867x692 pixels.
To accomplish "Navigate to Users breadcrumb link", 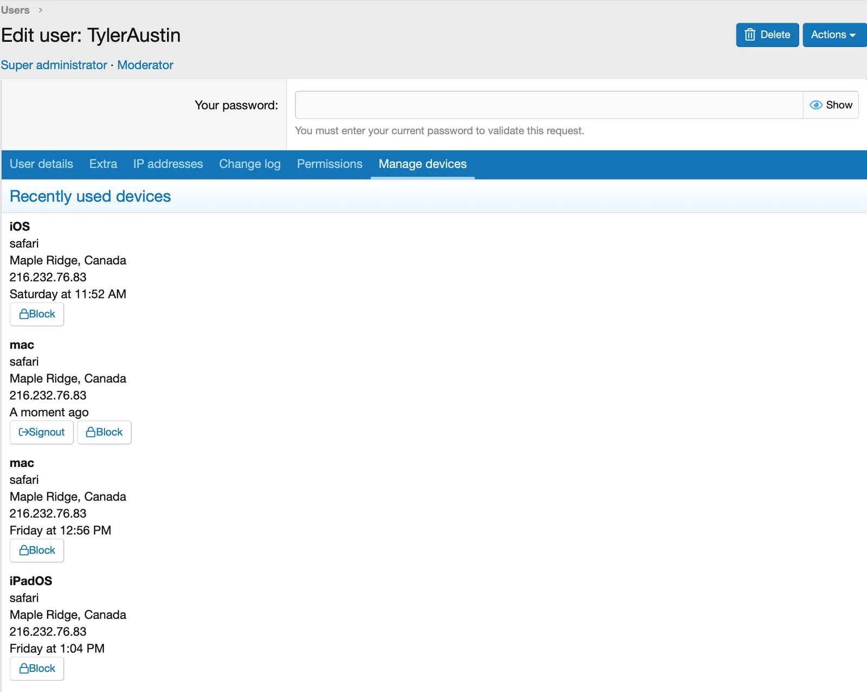I will (x=15, y=10).
